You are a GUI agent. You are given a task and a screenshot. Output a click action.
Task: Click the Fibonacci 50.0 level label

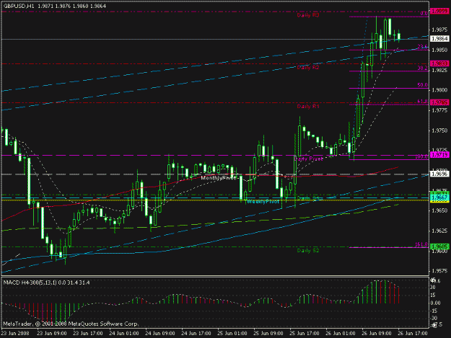(x=422, y=85)
